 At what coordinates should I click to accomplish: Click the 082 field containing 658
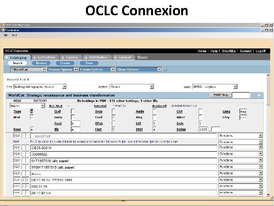124,187
